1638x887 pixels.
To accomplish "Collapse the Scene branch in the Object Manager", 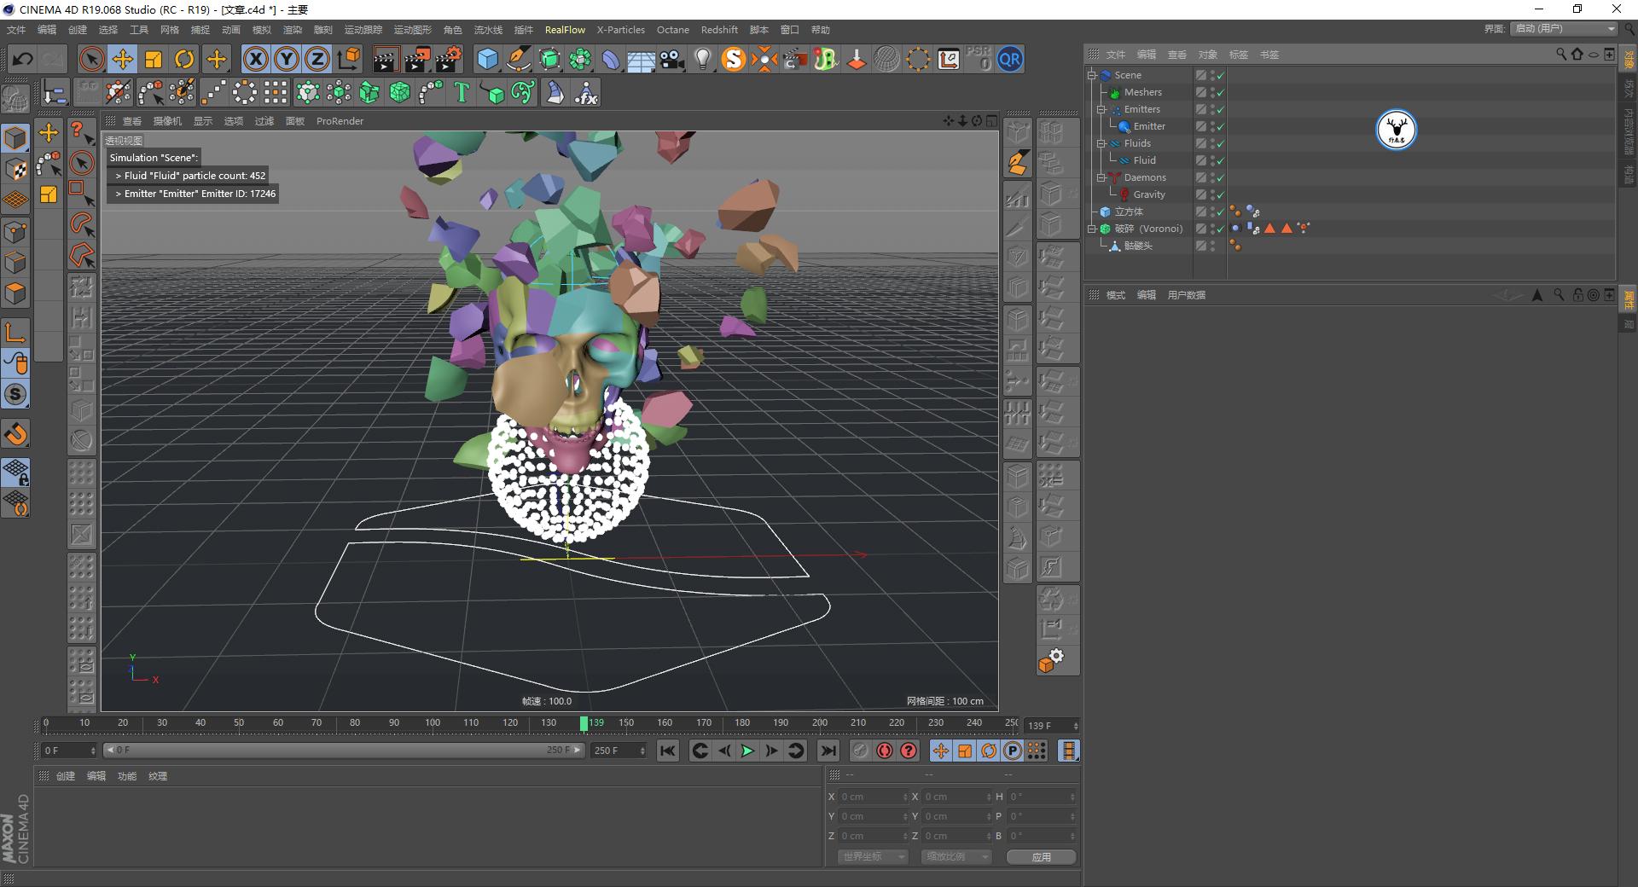I will pos(1092,75).
